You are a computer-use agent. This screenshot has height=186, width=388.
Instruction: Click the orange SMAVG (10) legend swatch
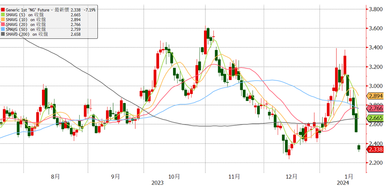tap(3, 20)
